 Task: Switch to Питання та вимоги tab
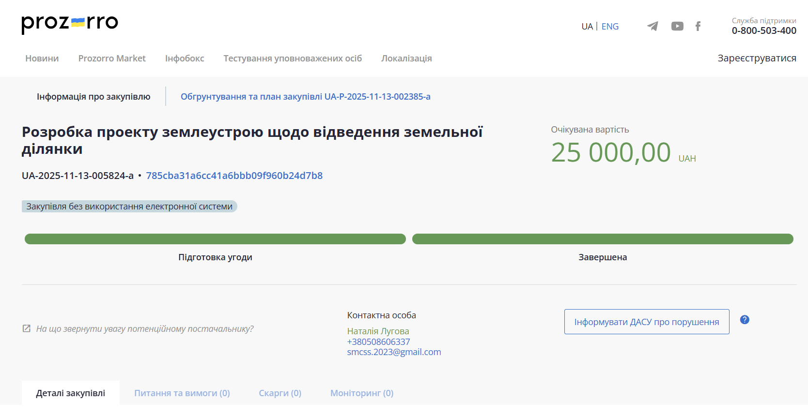pyautogui.click(x=182, y=393)
